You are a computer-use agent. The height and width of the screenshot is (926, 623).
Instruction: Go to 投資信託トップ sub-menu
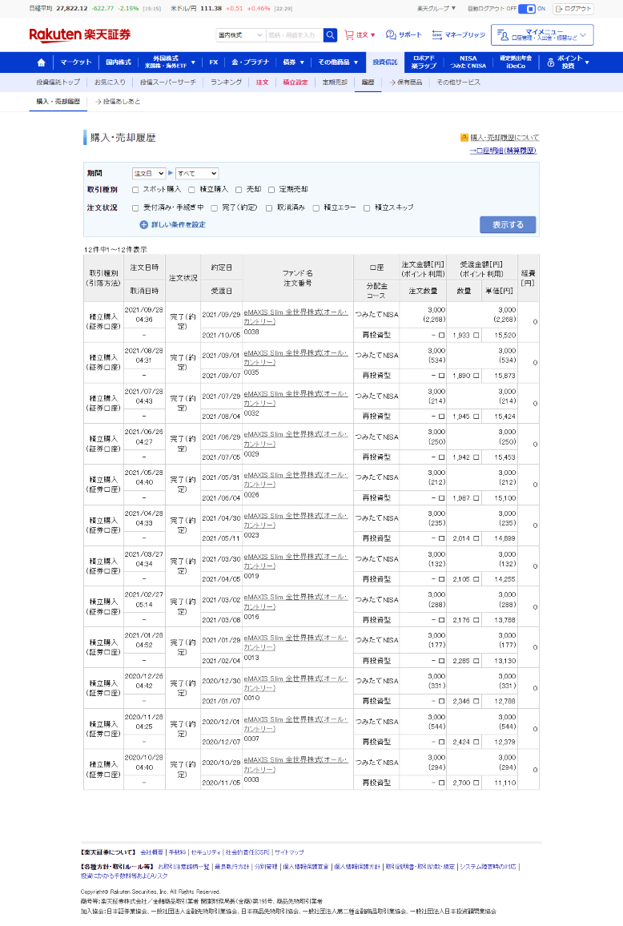(x=58, y=82)
